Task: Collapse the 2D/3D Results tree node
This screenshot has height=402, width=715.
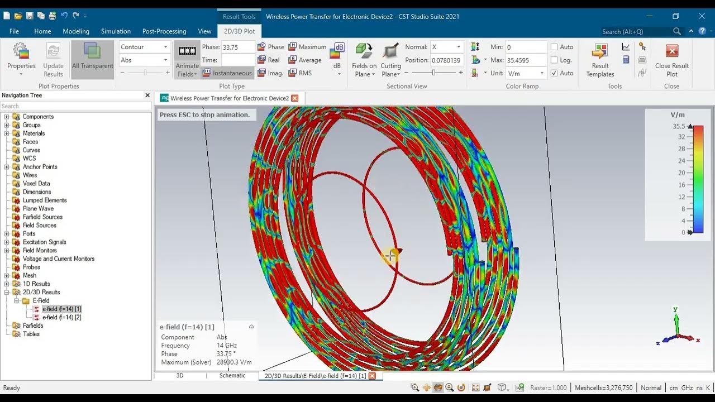Action: point(7,293)
